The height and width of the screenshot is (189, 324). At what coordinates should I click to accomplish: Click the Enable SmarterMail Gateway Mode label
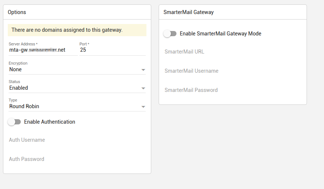pos(221,34)
